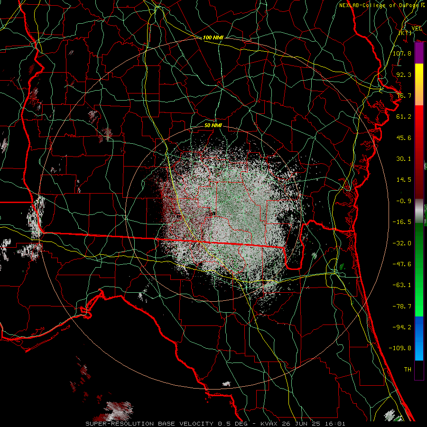Click the 45.6 velocity scale value
The image size is (427, 427).
click(x=404, y=138)
